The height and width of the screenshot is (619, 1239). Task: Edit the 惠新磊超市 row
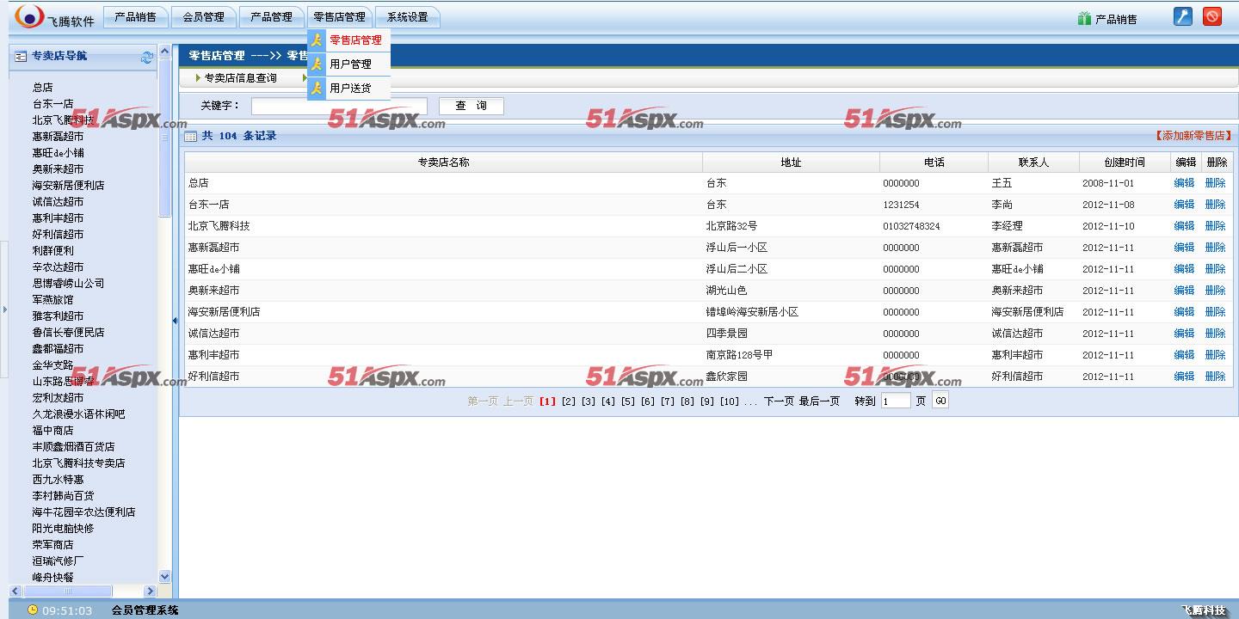tap(1184, 248)
